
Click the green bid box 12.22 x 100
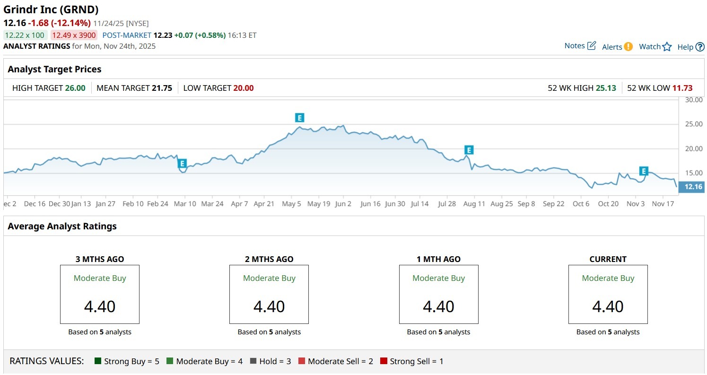[x=25, y=35]
